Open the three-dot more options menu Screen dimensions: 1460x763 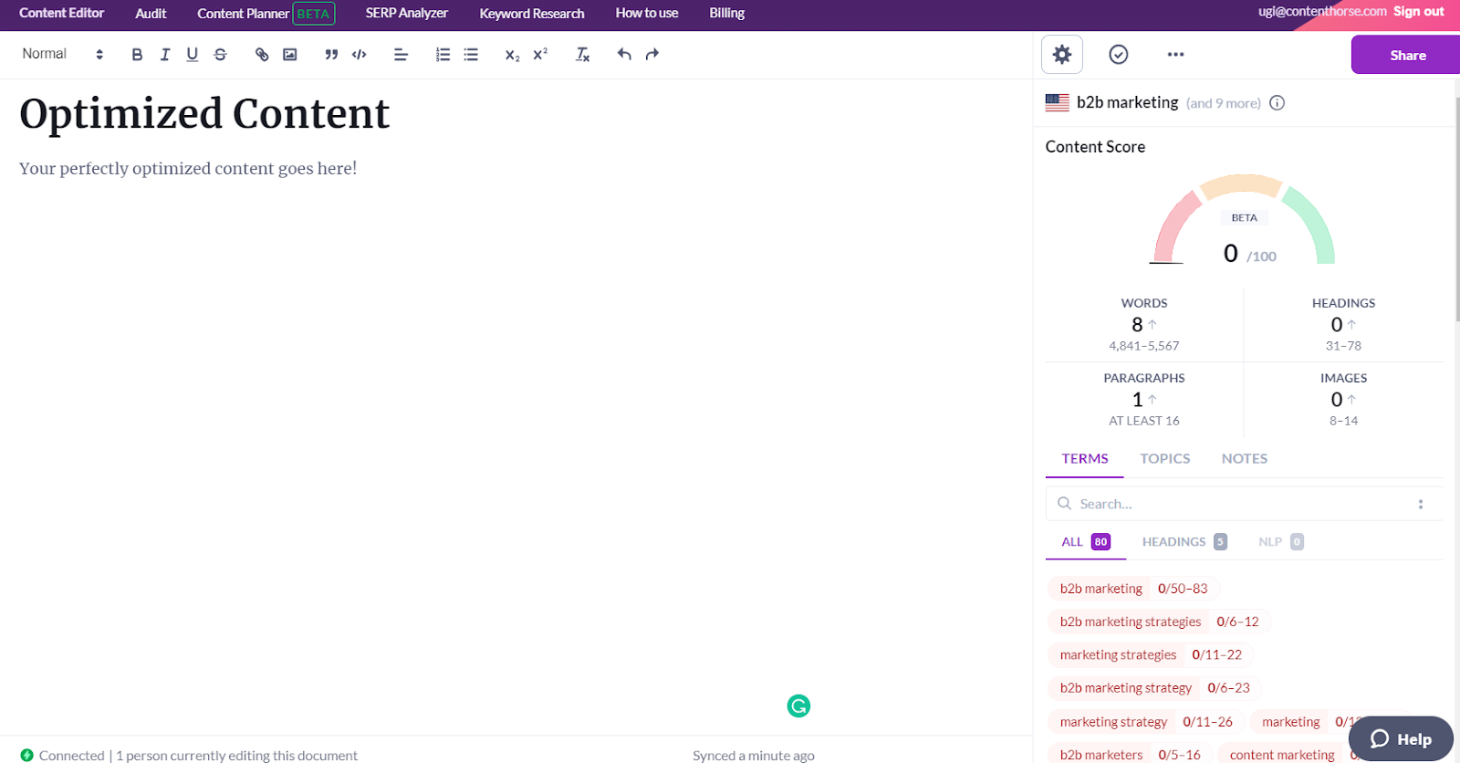[x=1175, y=55]
